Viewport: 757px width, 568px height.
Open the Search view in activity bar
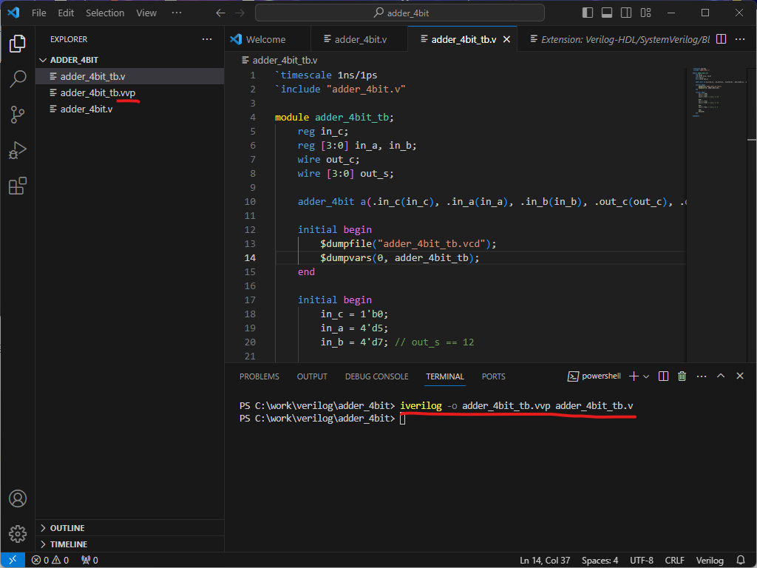pyautogui.click(x=18, y=79)
